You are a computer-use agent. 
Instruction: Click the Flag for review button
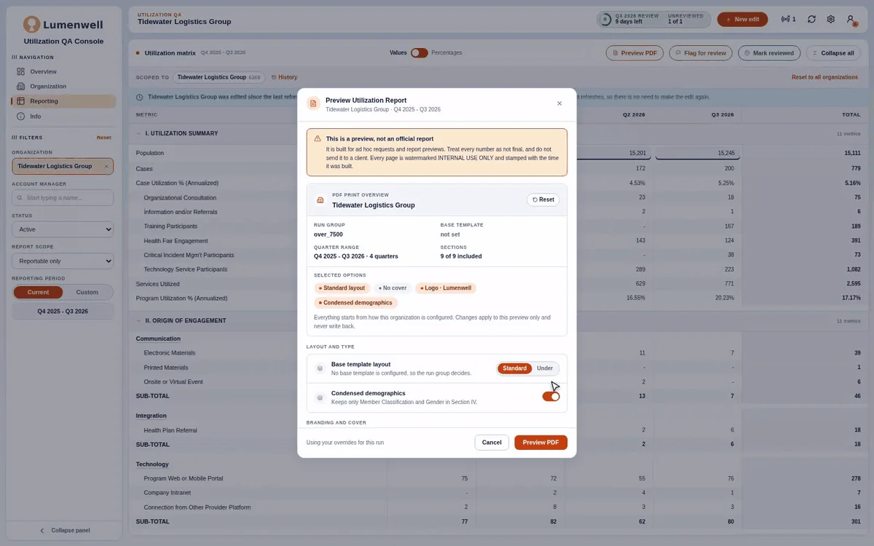(700, 53)
